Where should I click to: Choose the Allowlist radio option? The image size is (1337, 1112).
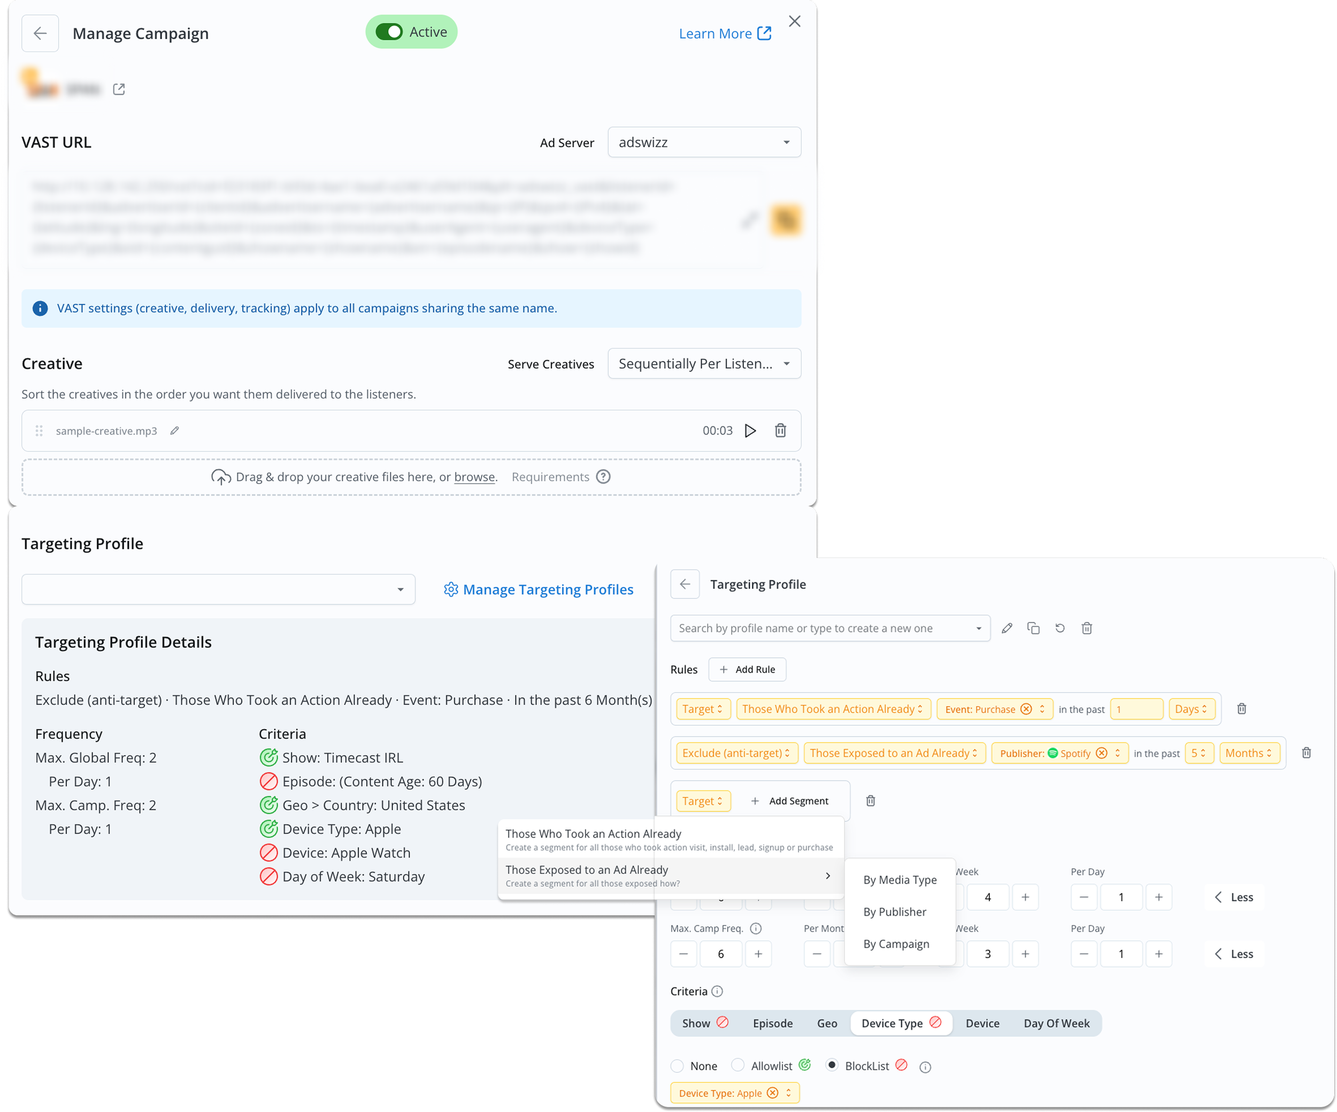coord(738,1065)
